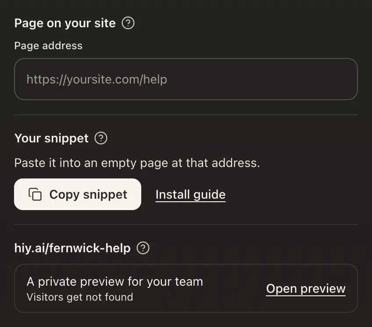Viewport: 372px width, 327px height.
Task: Focus the Page address input field
Action: 186,79
